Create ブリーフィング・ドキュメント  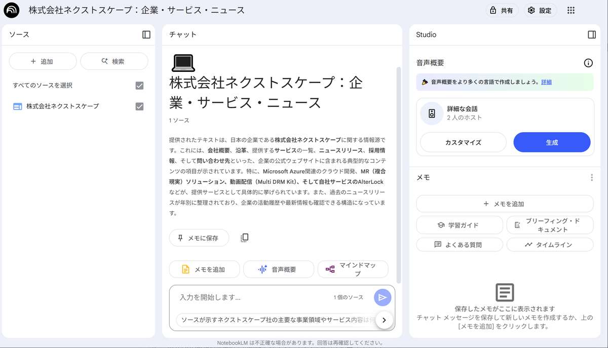pos(550,225)
